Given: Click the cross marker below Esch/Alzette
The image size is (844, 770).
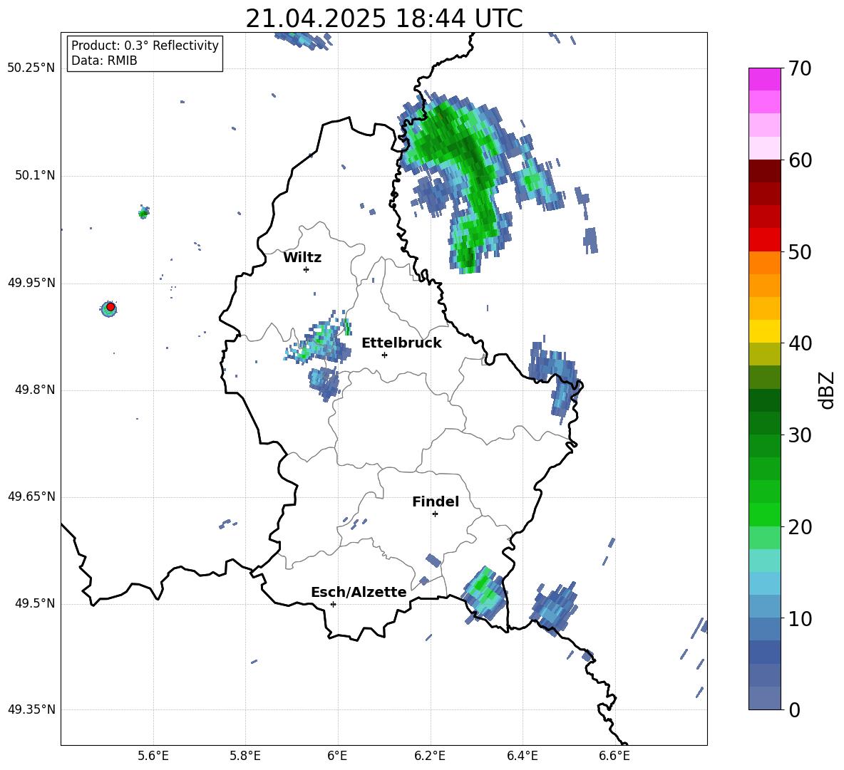Looking at the screenshot, I should pos(333,604).
